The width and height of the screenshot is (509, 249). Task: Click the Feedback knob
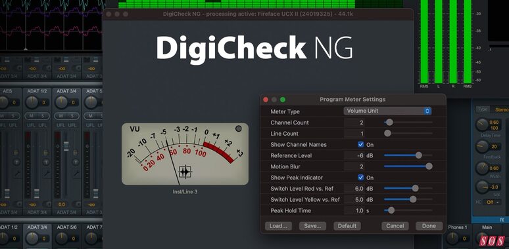click(482, 147)
